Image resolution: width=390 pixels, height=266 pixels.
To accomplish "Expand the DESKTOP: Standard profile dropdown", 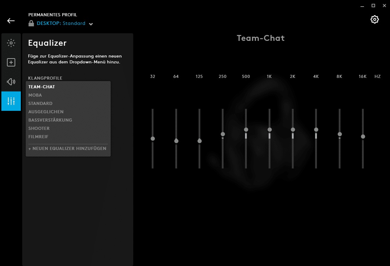I will click(91, 24).
